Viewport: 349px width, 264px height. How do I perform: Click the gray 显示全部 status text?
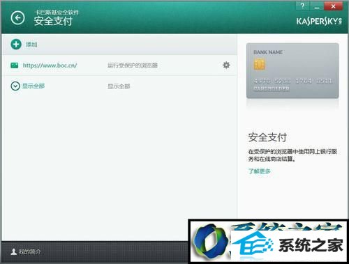pos(119,86)
